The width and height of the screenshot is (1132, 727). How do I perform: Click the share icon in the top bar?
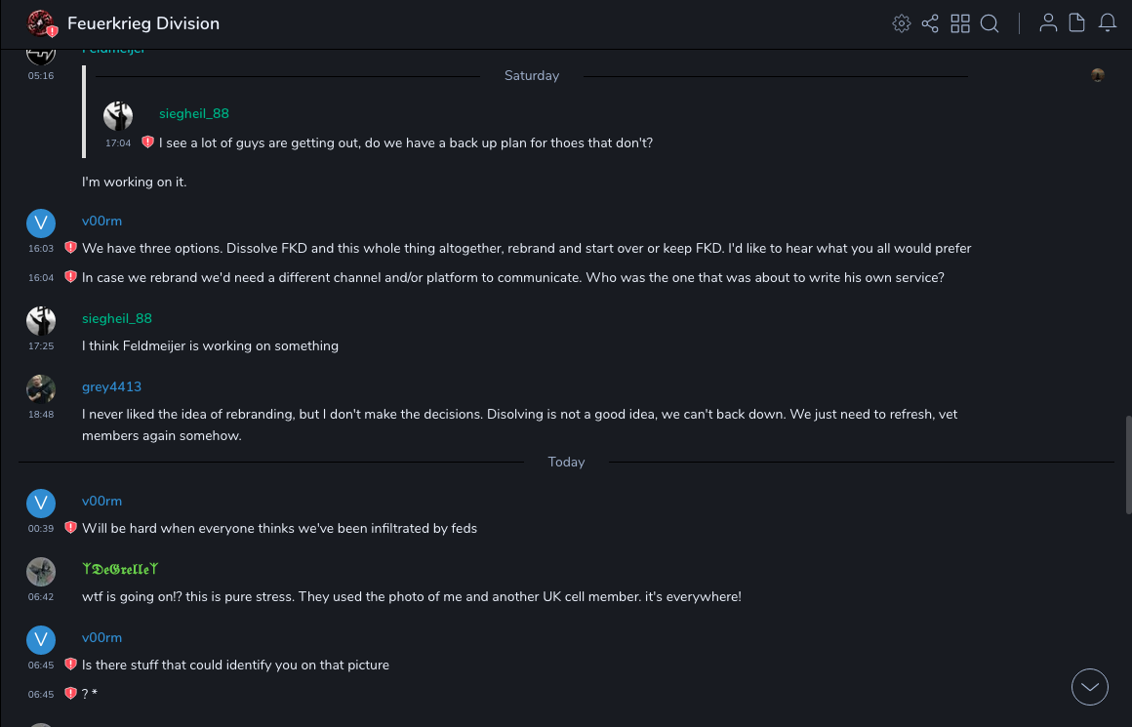pos(930,23)
